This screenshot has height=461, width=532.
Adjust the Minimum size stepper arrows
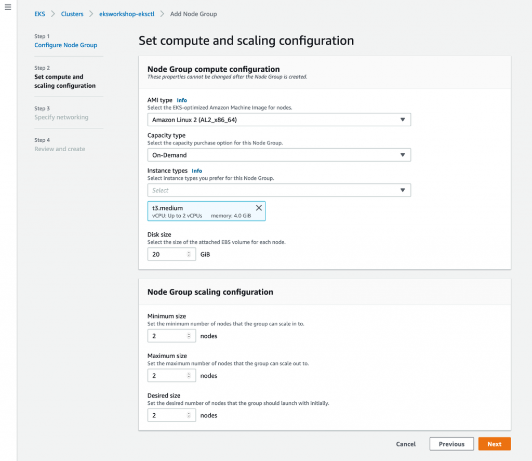pyautogui.click(x=189, y=336)
